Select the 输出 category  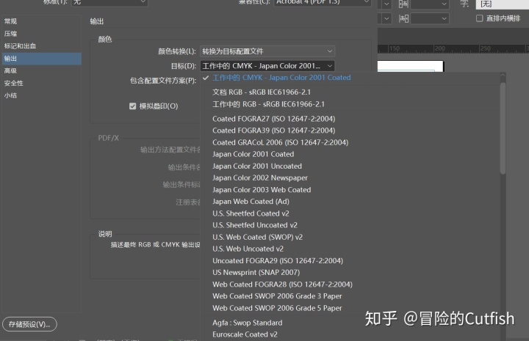(41, 59)
